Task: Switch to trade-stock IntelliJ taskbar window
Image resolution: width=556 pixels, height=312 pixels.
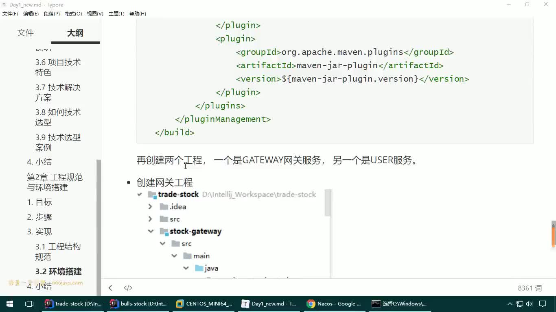Action: (x=74, y=304)
